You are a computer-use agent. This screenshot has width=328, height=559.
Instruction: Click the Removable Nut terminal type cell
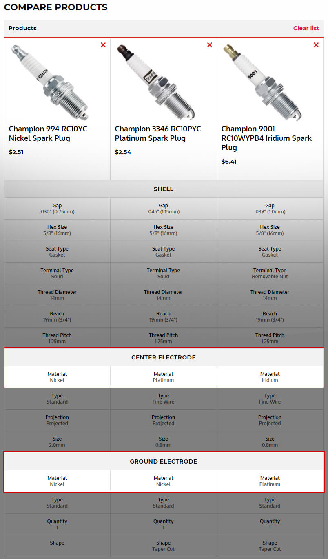click(x=270, y=273)
